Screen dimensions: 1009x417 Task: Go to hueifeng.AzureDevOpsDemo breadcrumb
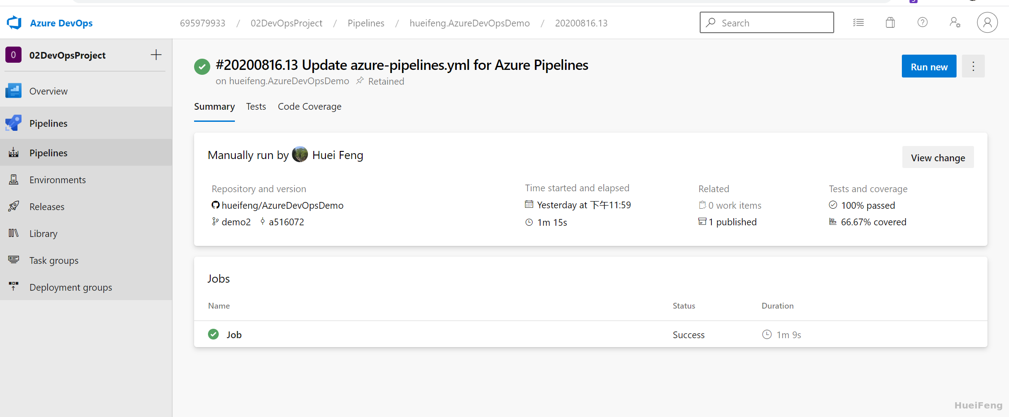469,23
